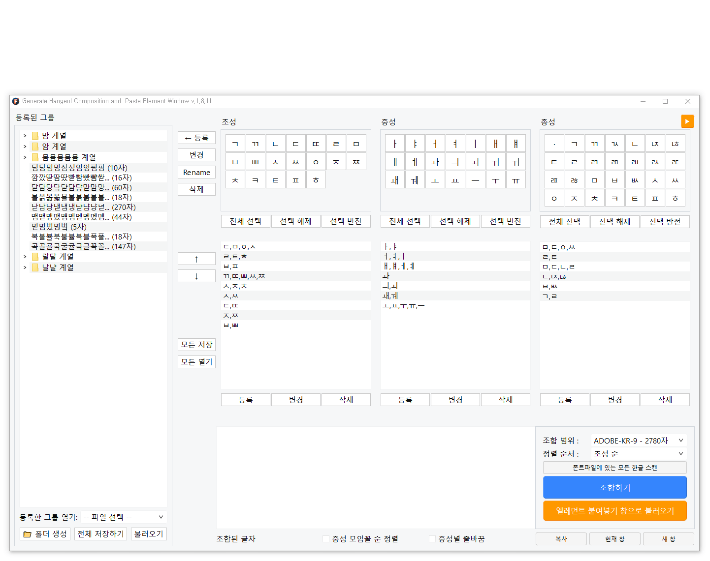Move item up with the up arrow
Screen dimensions: 710x561
click(196, 259)
